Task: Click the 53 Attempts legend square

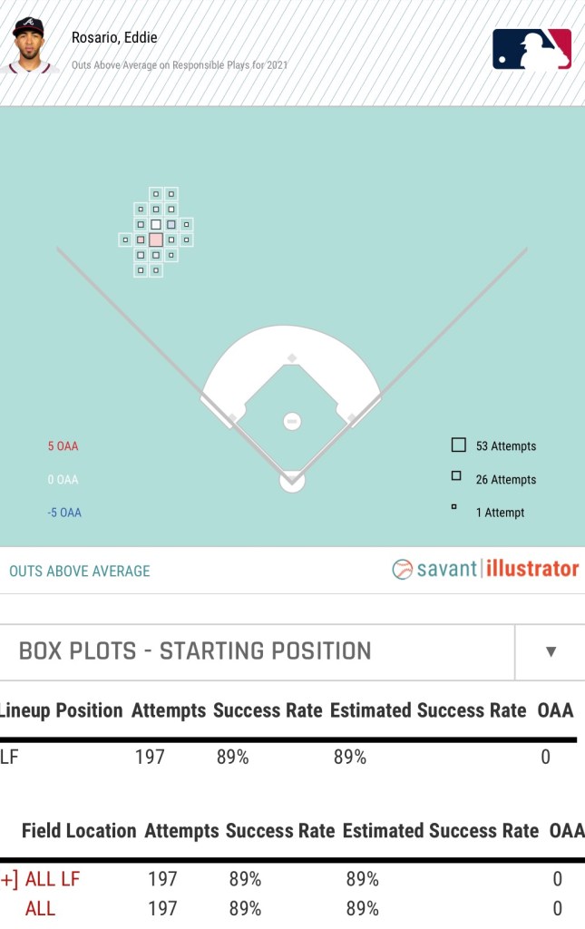Action: pyautogui.click(x=459, y=445)
